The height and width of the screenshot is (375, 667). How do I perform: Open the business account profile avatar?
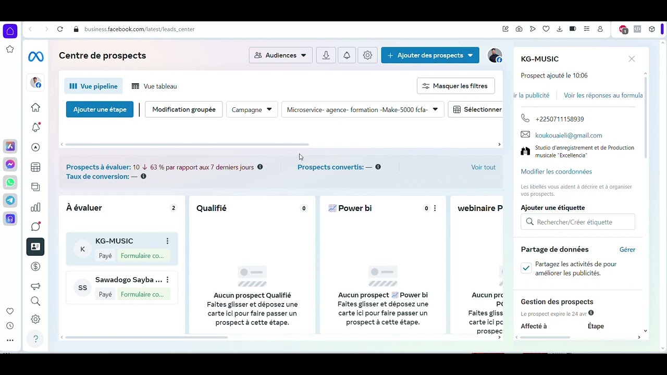pyautogui.click(x=495, y=55)
